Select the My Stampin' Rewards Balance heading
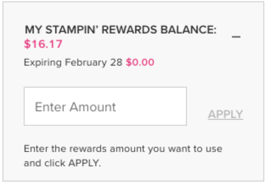 121,30
